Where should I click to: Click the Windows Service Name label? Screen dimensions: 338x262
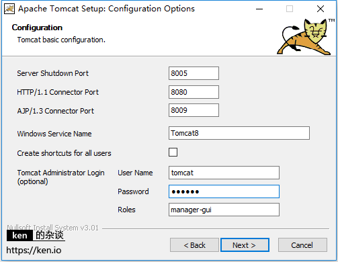(x=54, y=134)
